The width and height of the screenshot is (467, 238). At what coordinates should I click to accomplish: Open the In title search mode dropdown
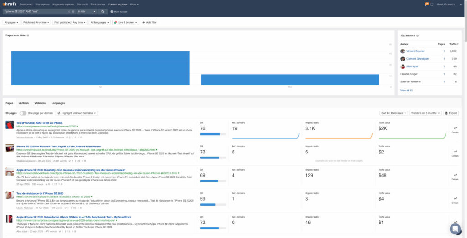click(x=87, y=11)
